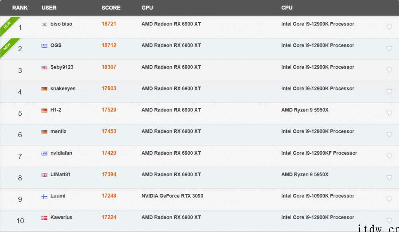Select AMD Radeon RX 6900 XT in biso biso row
The width and height of the screenshot is (399, 232).
tap(171, 24)
